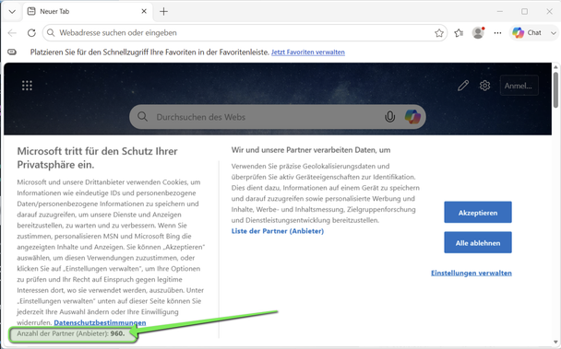Open the apps grid launcher

(27, 86)
